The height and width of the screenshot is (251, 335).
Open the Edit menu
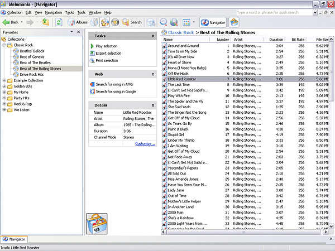[x=28, y=13]
